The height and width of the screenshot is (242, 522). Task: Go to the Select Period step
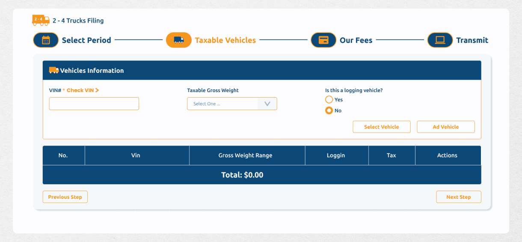[86, 40]
